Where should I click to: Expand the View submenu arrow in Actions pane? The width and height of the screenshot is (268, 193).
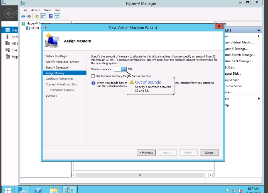click(259, 99)
